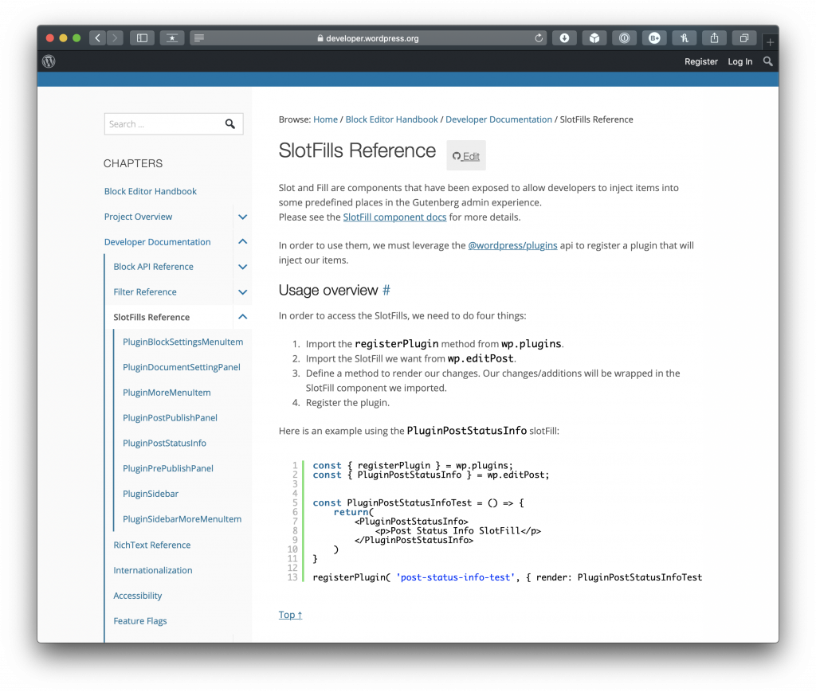Open Developer Documentation chapter link

point(157,242)
